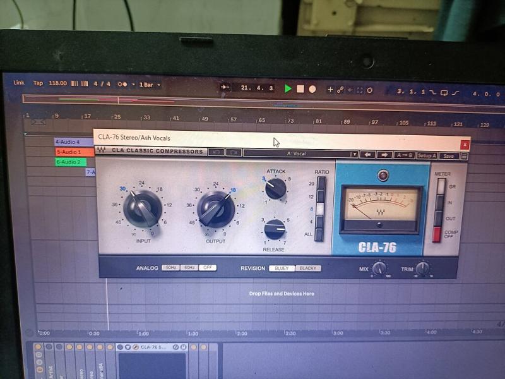Set Analog noise to 60Hz
The height and width of the screenshot is (379, 505).
pyautogui.click(x=189, y=267)
